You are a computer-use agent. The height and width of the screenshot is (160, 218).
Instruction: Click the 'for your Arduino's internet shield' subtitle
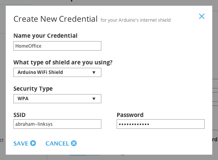tap(135, 20)
